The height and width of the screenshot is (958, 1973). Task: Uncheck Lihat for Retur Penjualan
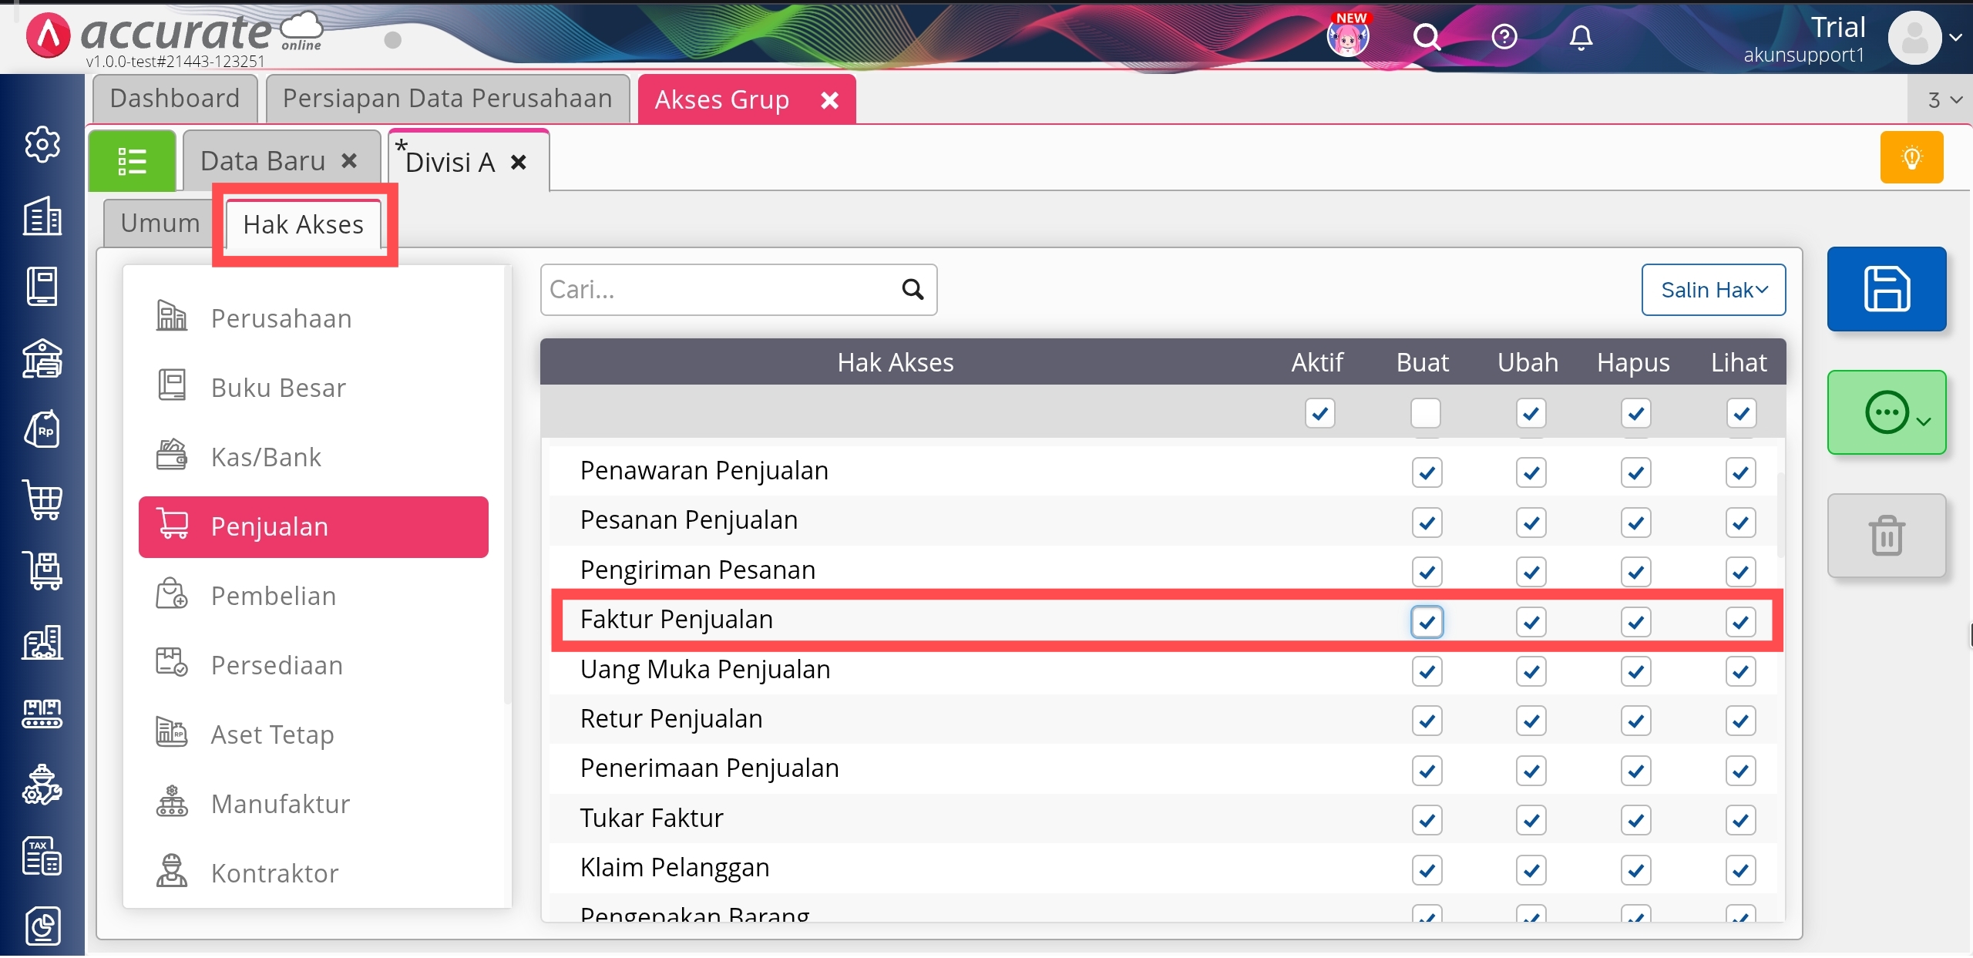pyautogui.click(x=1740, y=721)
